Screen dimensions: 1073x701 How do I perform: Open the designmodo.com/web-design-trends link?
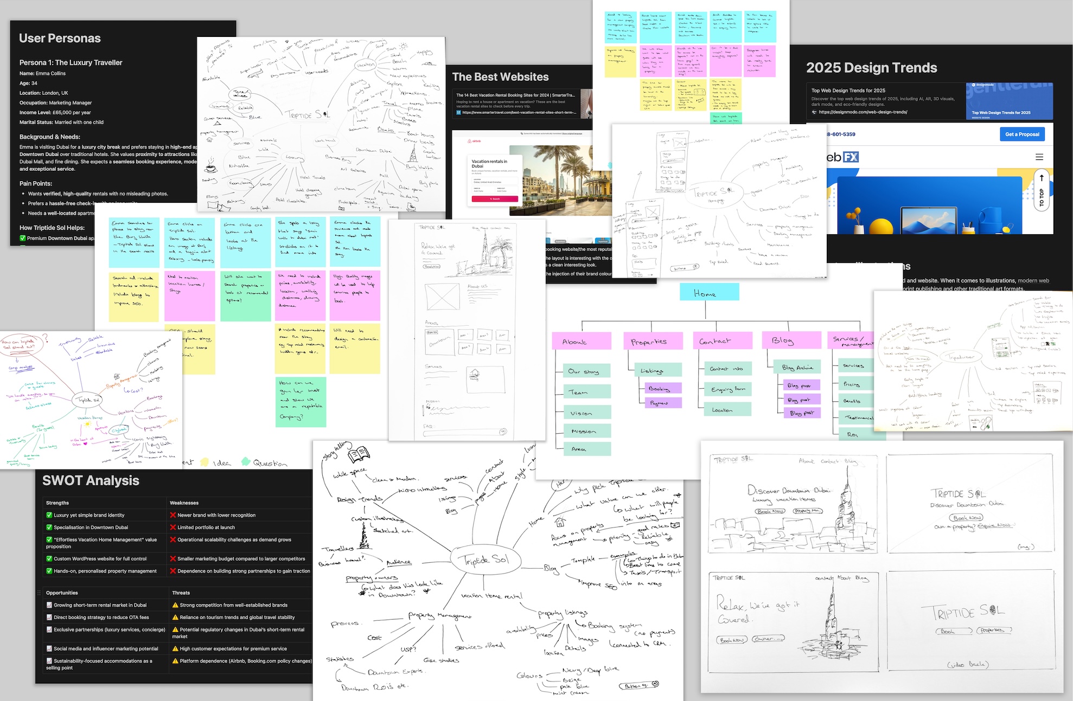tap(863, 112)
